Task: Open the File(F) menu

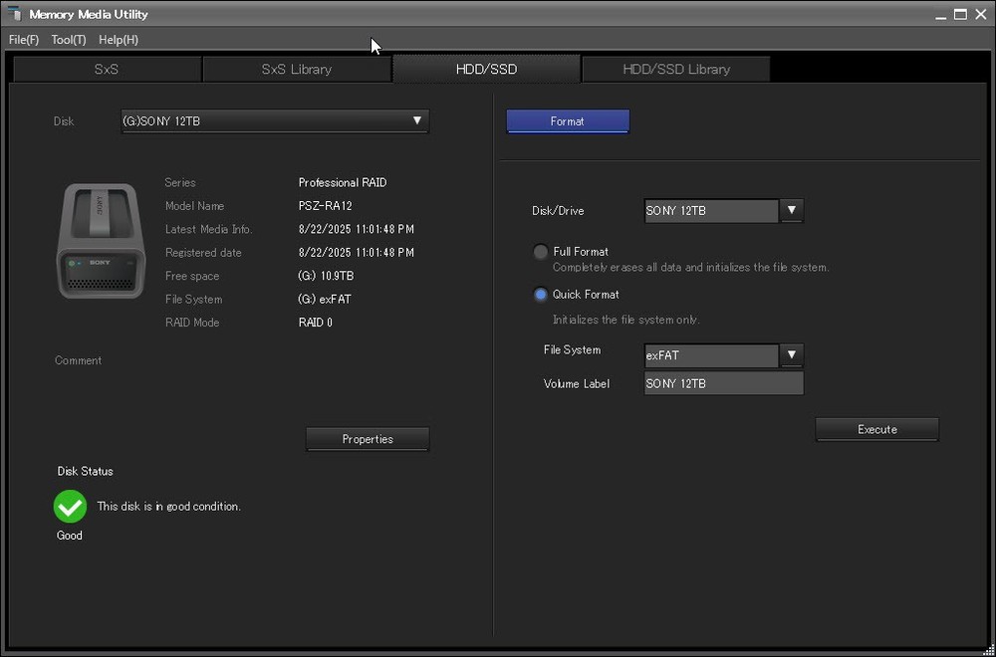Action: pyautogui.click(x=24, y=40)
